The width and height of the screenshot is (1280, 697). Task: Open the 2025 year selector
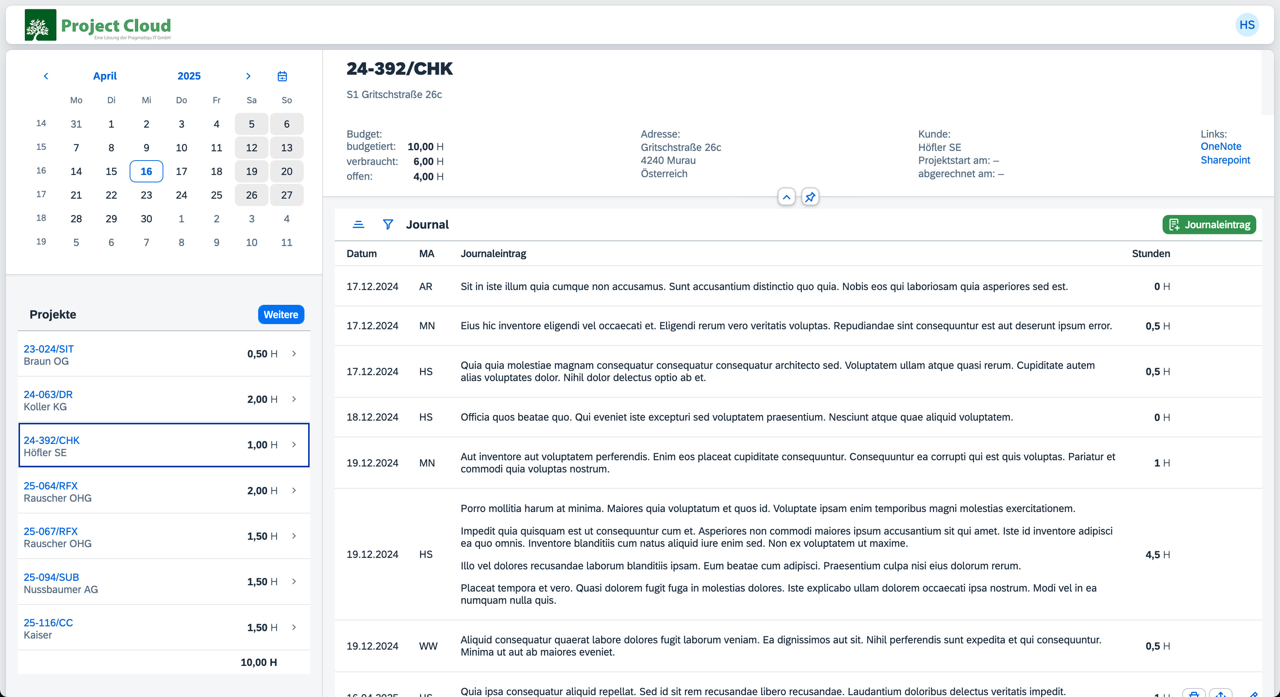(x=189, y=76)
